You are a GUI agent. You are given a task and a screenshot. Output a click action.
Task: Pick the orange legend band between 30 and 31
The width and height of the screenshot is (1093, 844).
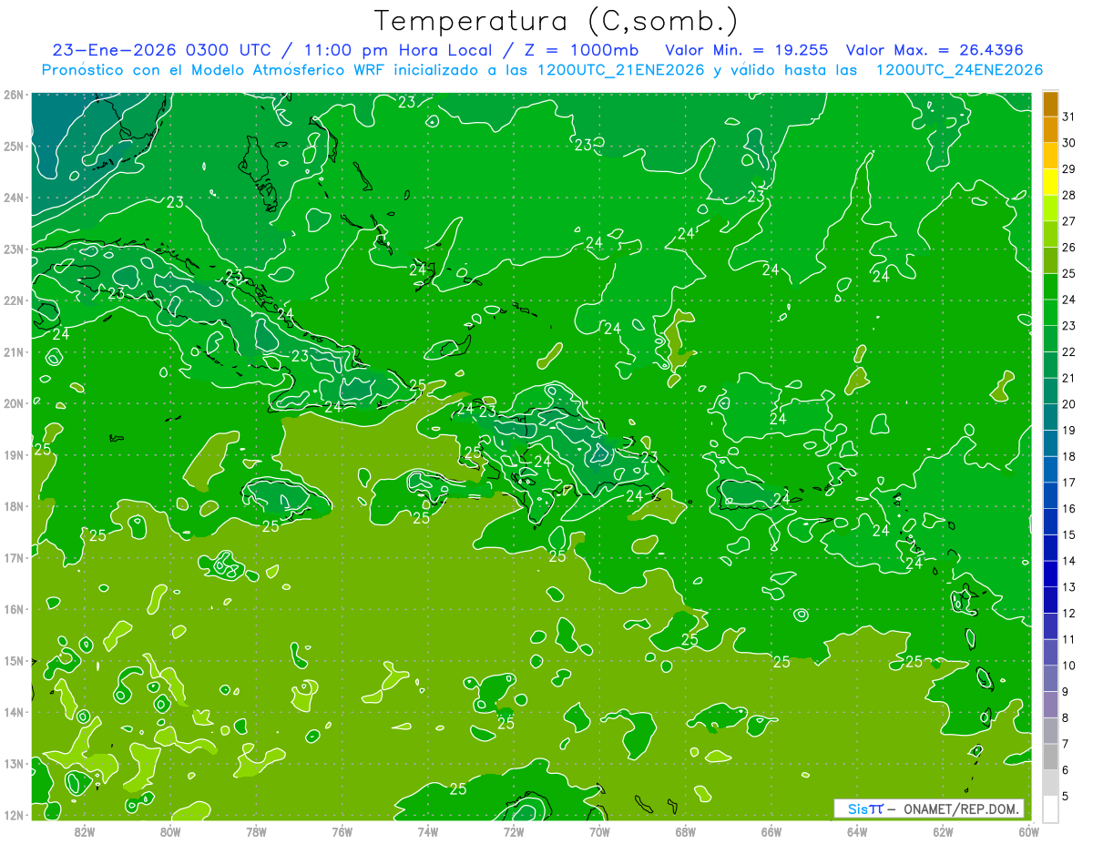coord(1050,129)
